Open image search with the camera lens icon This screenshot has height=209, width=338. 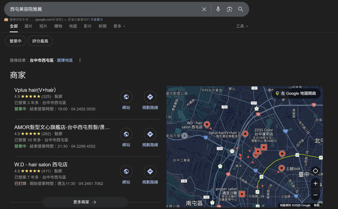pos(229,9)
